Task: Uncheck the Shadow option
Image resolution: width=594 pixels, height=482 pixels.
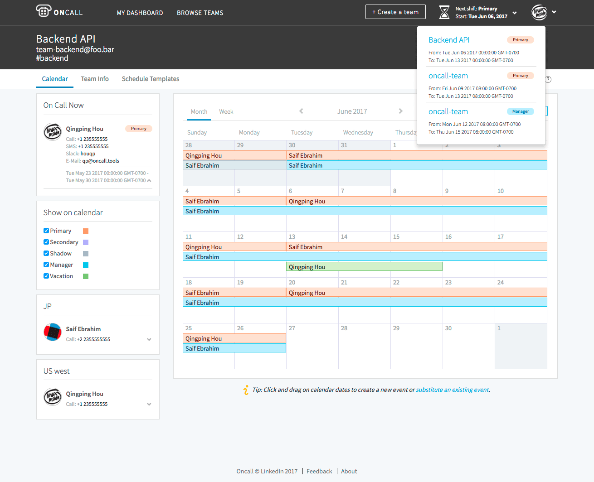Action: [46, 253]
